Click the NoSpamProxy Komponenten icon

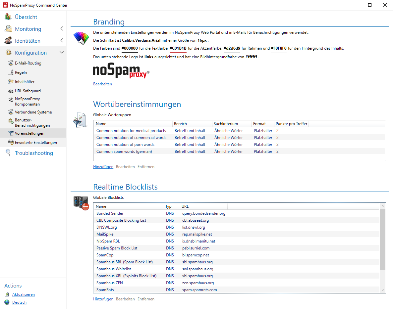pos(11,100)
